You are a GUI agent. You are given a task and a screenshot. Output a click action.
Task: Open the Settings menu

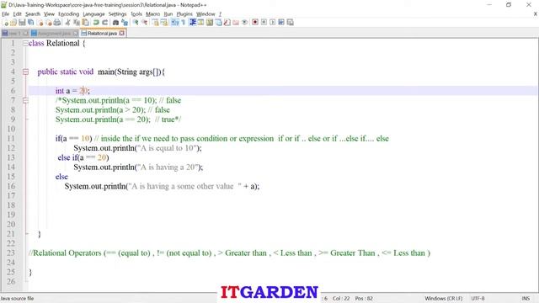118,14
